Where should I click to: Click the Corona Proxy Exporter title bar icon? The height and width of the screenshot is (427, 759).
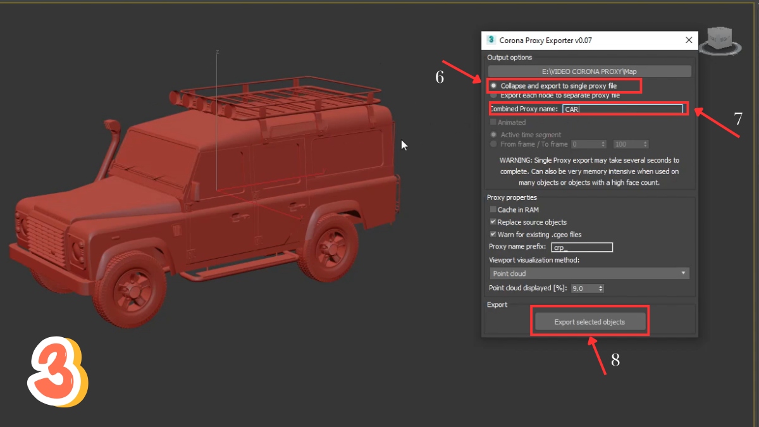coord(491,40)
